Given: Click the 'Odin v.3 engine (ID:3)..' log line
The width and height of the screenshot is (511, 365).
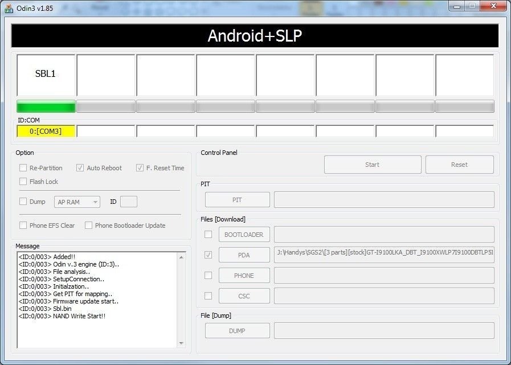Looking at the screenshot, I should [x=69, y=264].
